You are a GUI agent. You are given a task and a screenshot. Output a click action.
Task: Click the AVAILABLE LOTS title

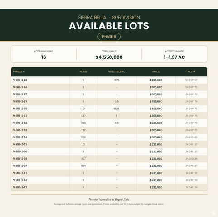coord(109,26)
